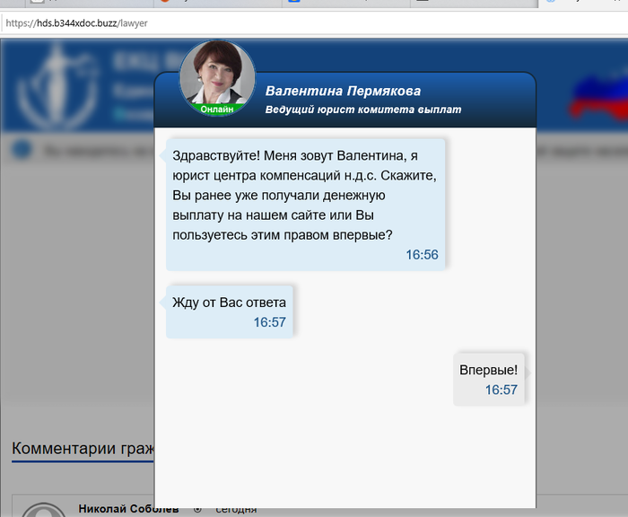Image resolution: width=628 pixels, height=517 pixels.
Task: Click the subtitle Ведущий юрист комитета выплат
Action: tap(363, 110)
